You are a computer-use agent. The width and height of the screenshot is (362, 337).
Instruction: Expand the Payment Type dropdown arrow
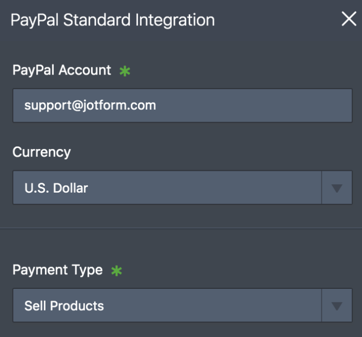tap(337, 306)
